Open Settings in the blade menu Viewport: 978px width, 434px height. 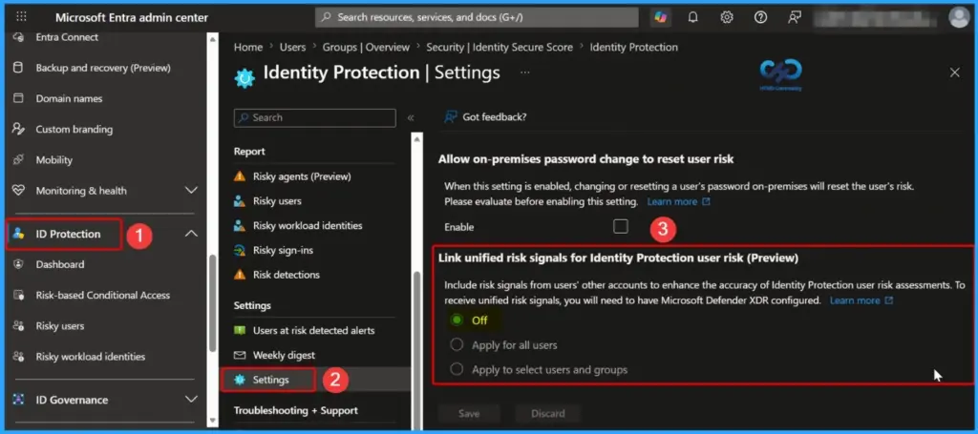(270, 380)
